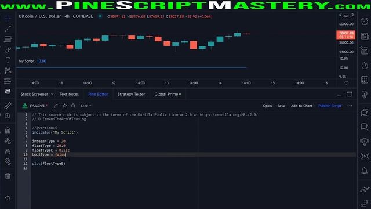Image resolution: width=371 pixels, height=209 pixels.
Task: Open the Pine Editor three-dots menu
Action: point(350,106)
